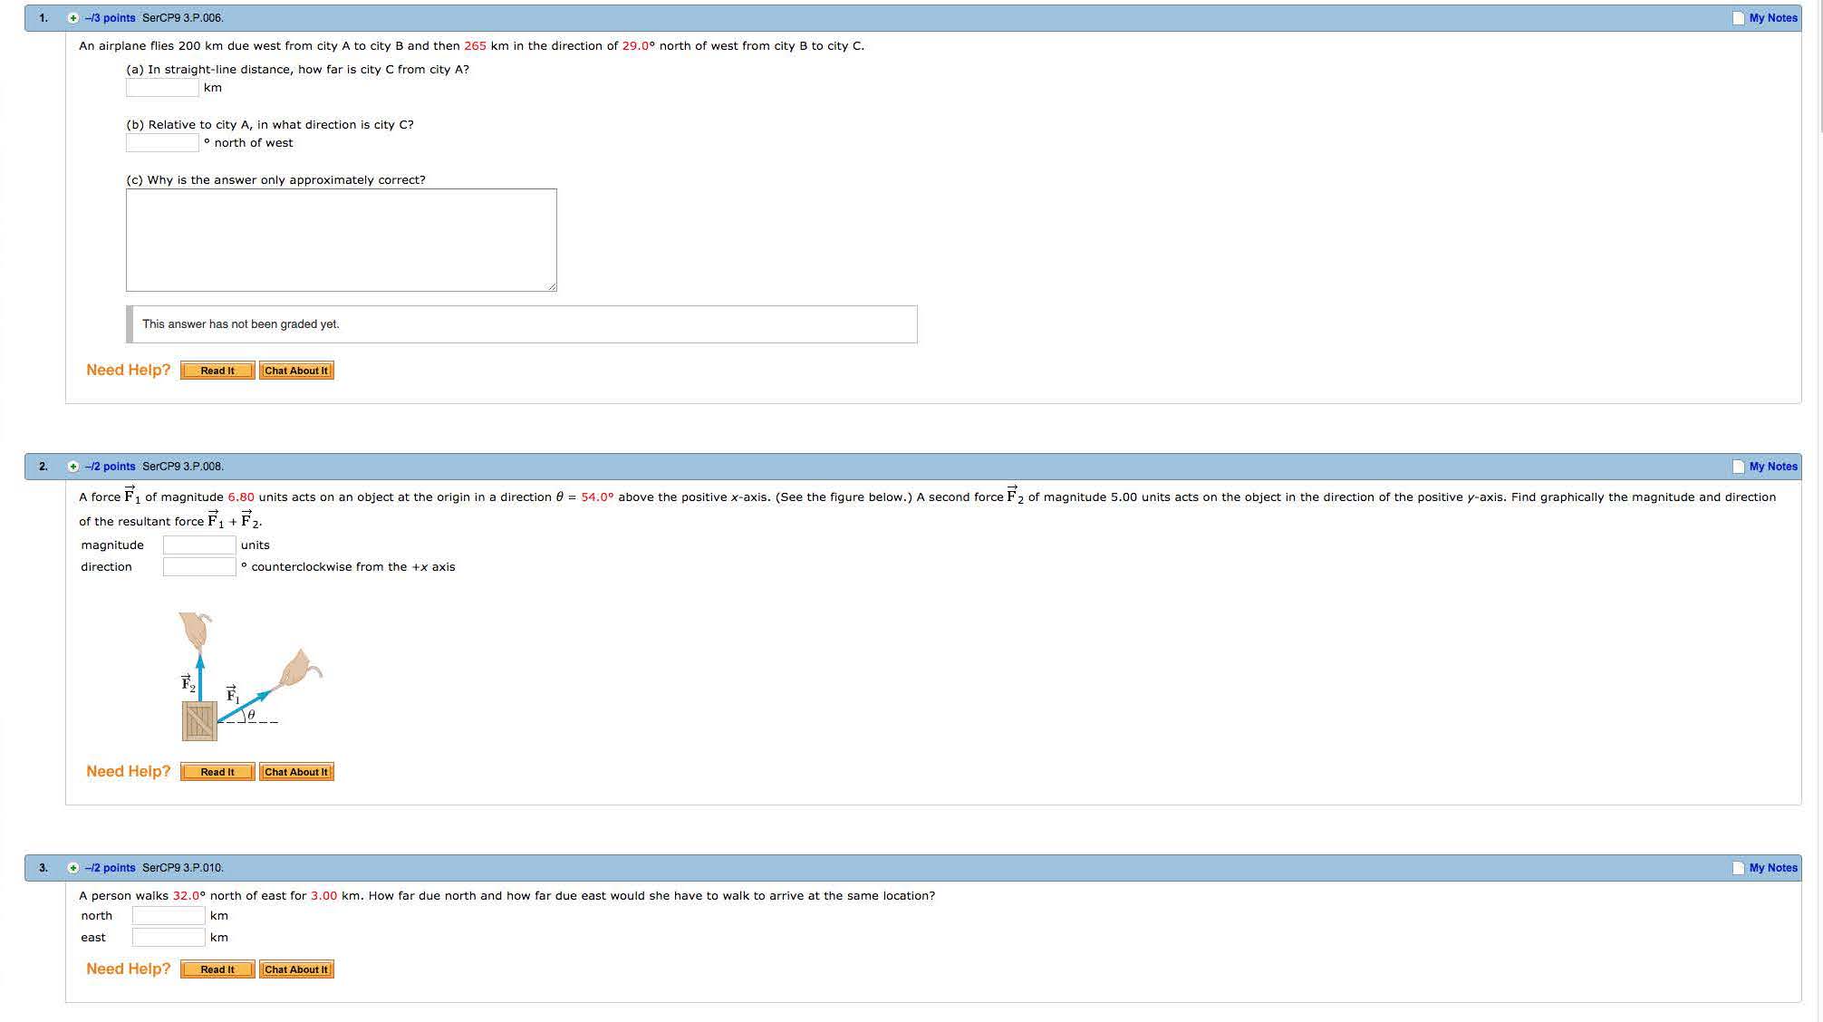Click Chat About It for question 1

coord(296,371)
